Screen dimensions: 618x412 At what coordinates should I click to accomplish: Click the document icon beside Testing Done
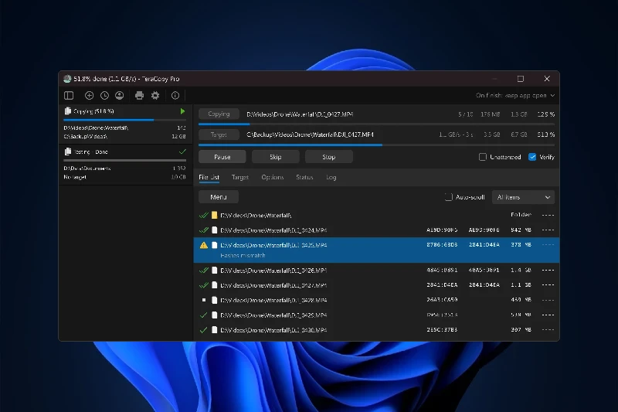coord(68,152)
